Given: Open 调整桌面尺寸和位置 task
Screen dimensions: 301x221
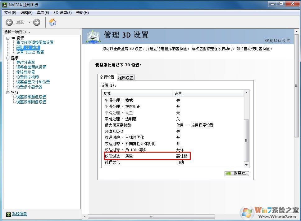Looking at the screenshot, I should [x=33, y=82].
